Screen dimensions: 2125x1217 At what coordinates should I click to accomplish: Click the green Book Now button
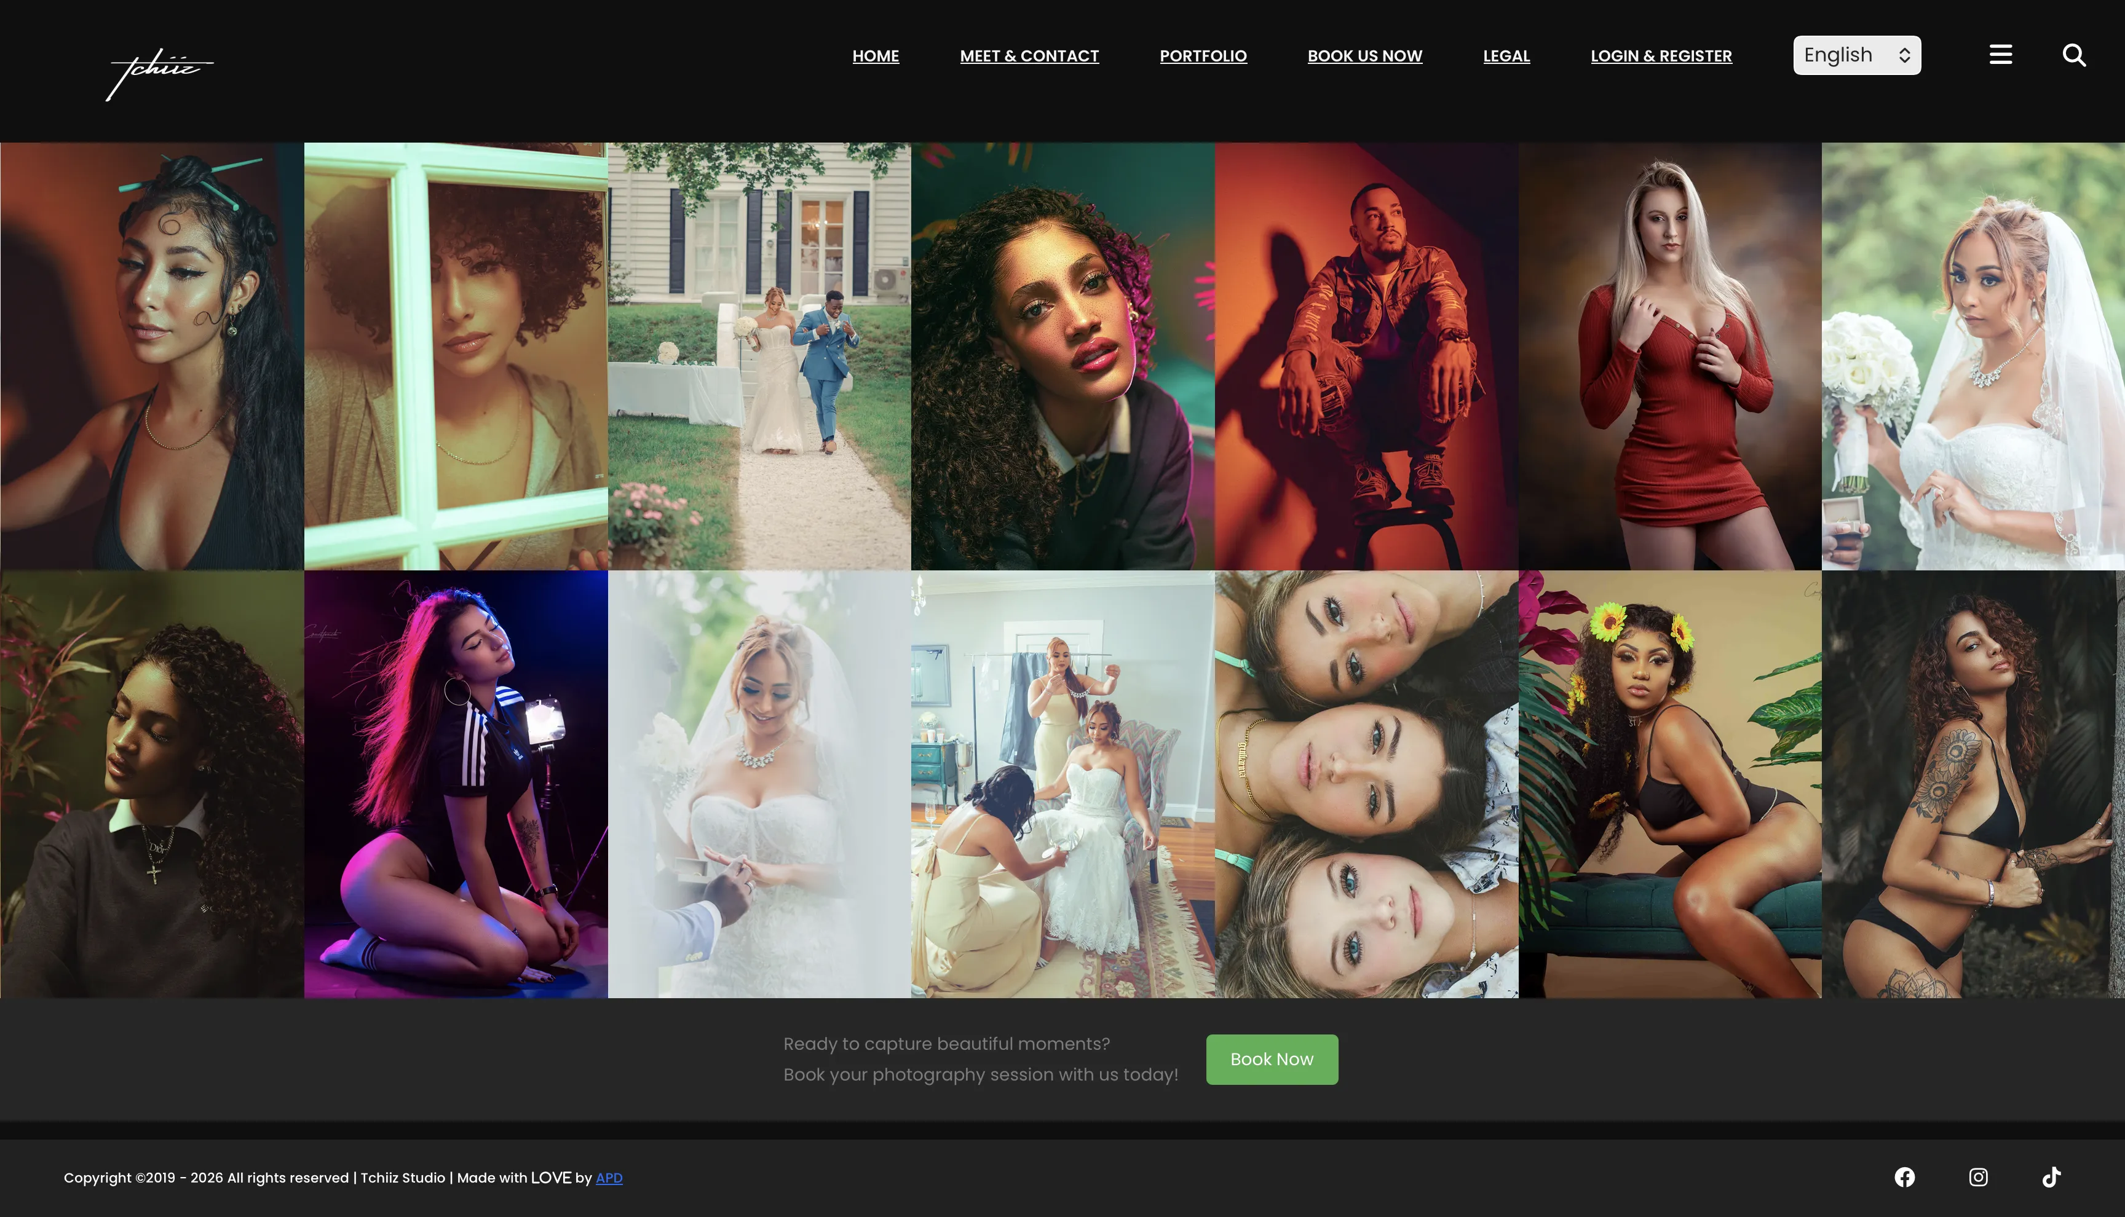(1272, 1059)
